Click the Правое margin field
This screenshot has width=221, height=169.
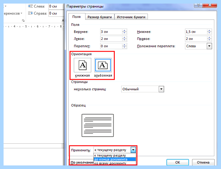196,39
